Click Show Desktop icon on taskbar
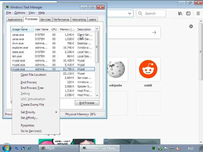This screenshot has height=152, width=203. click(17, 148)
